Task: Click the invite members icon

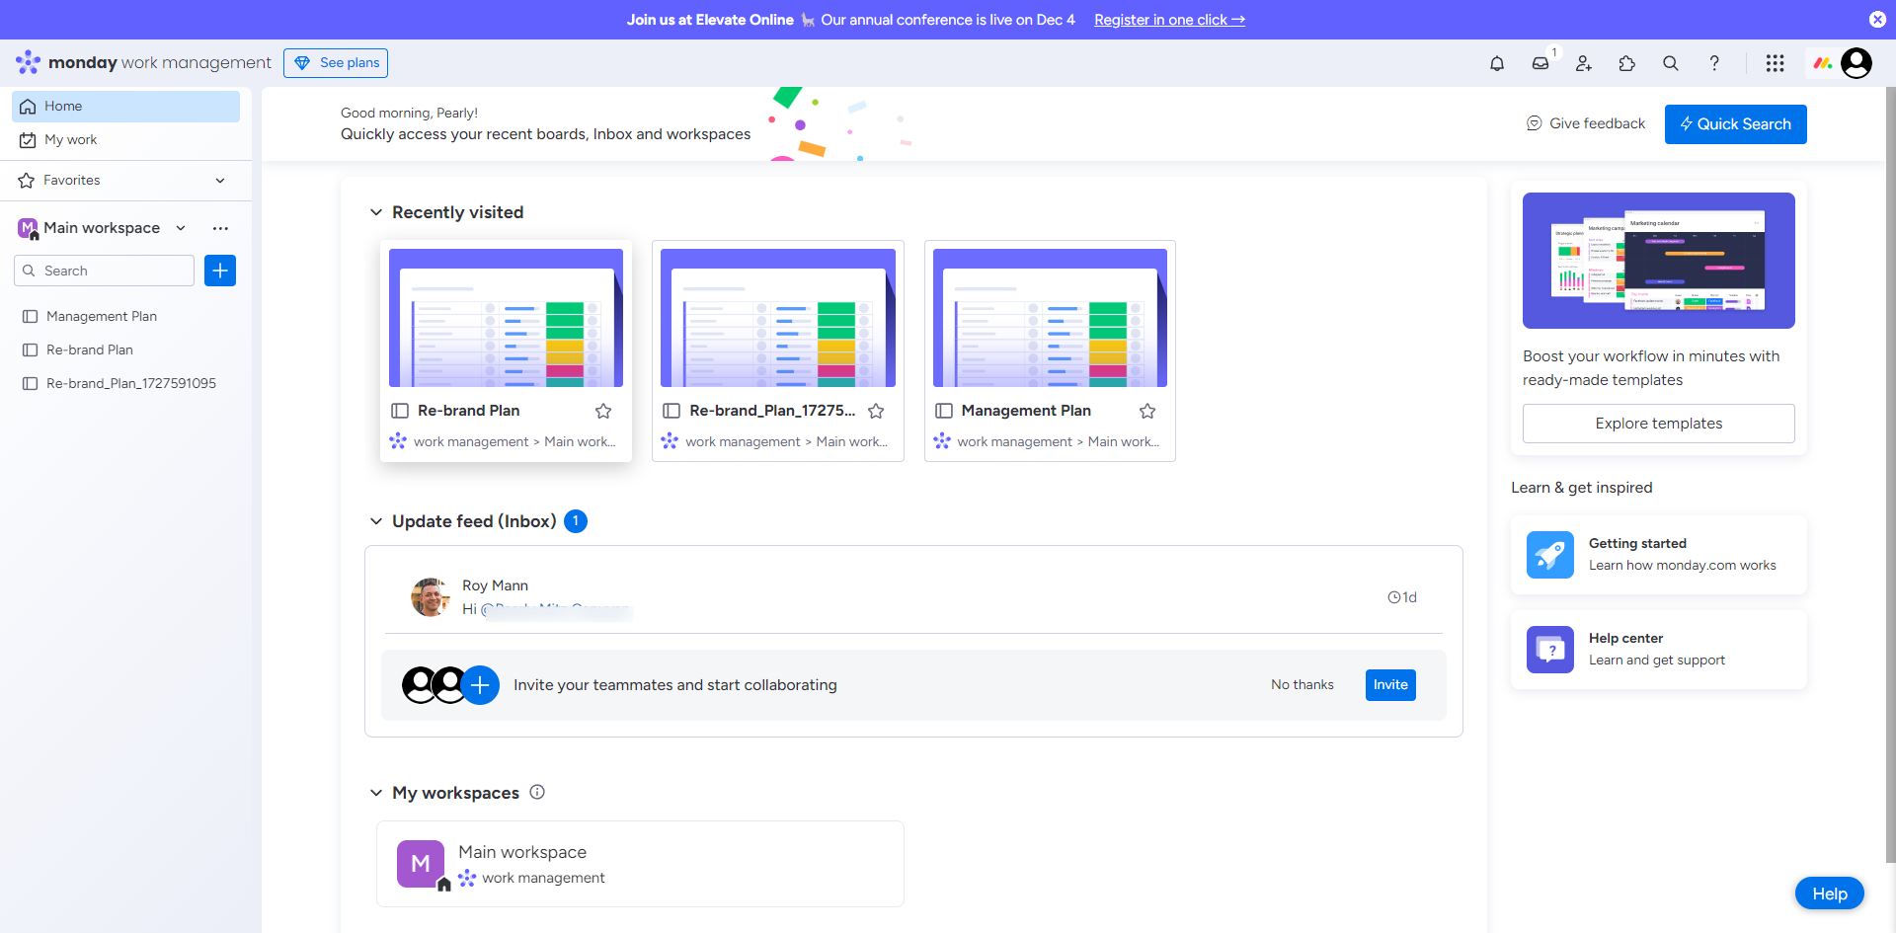Action: [1584, 63]
